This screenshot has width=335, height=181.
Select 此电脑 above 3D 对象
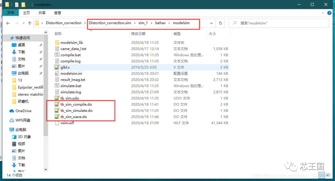pyautogui.click(x=18, y=130)
